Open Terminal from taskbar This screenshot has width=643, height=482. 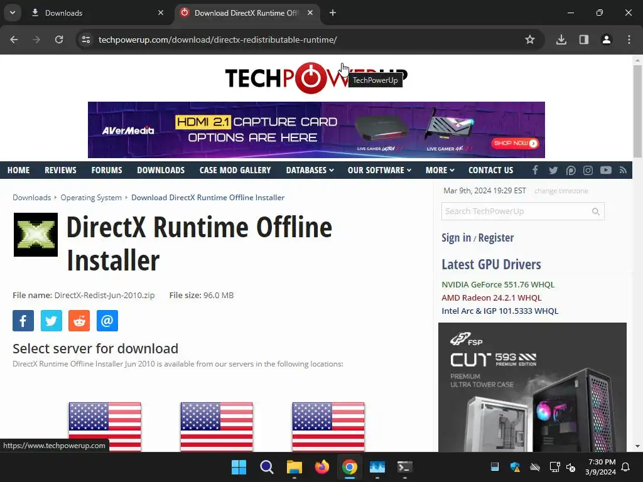coord(405,467)
